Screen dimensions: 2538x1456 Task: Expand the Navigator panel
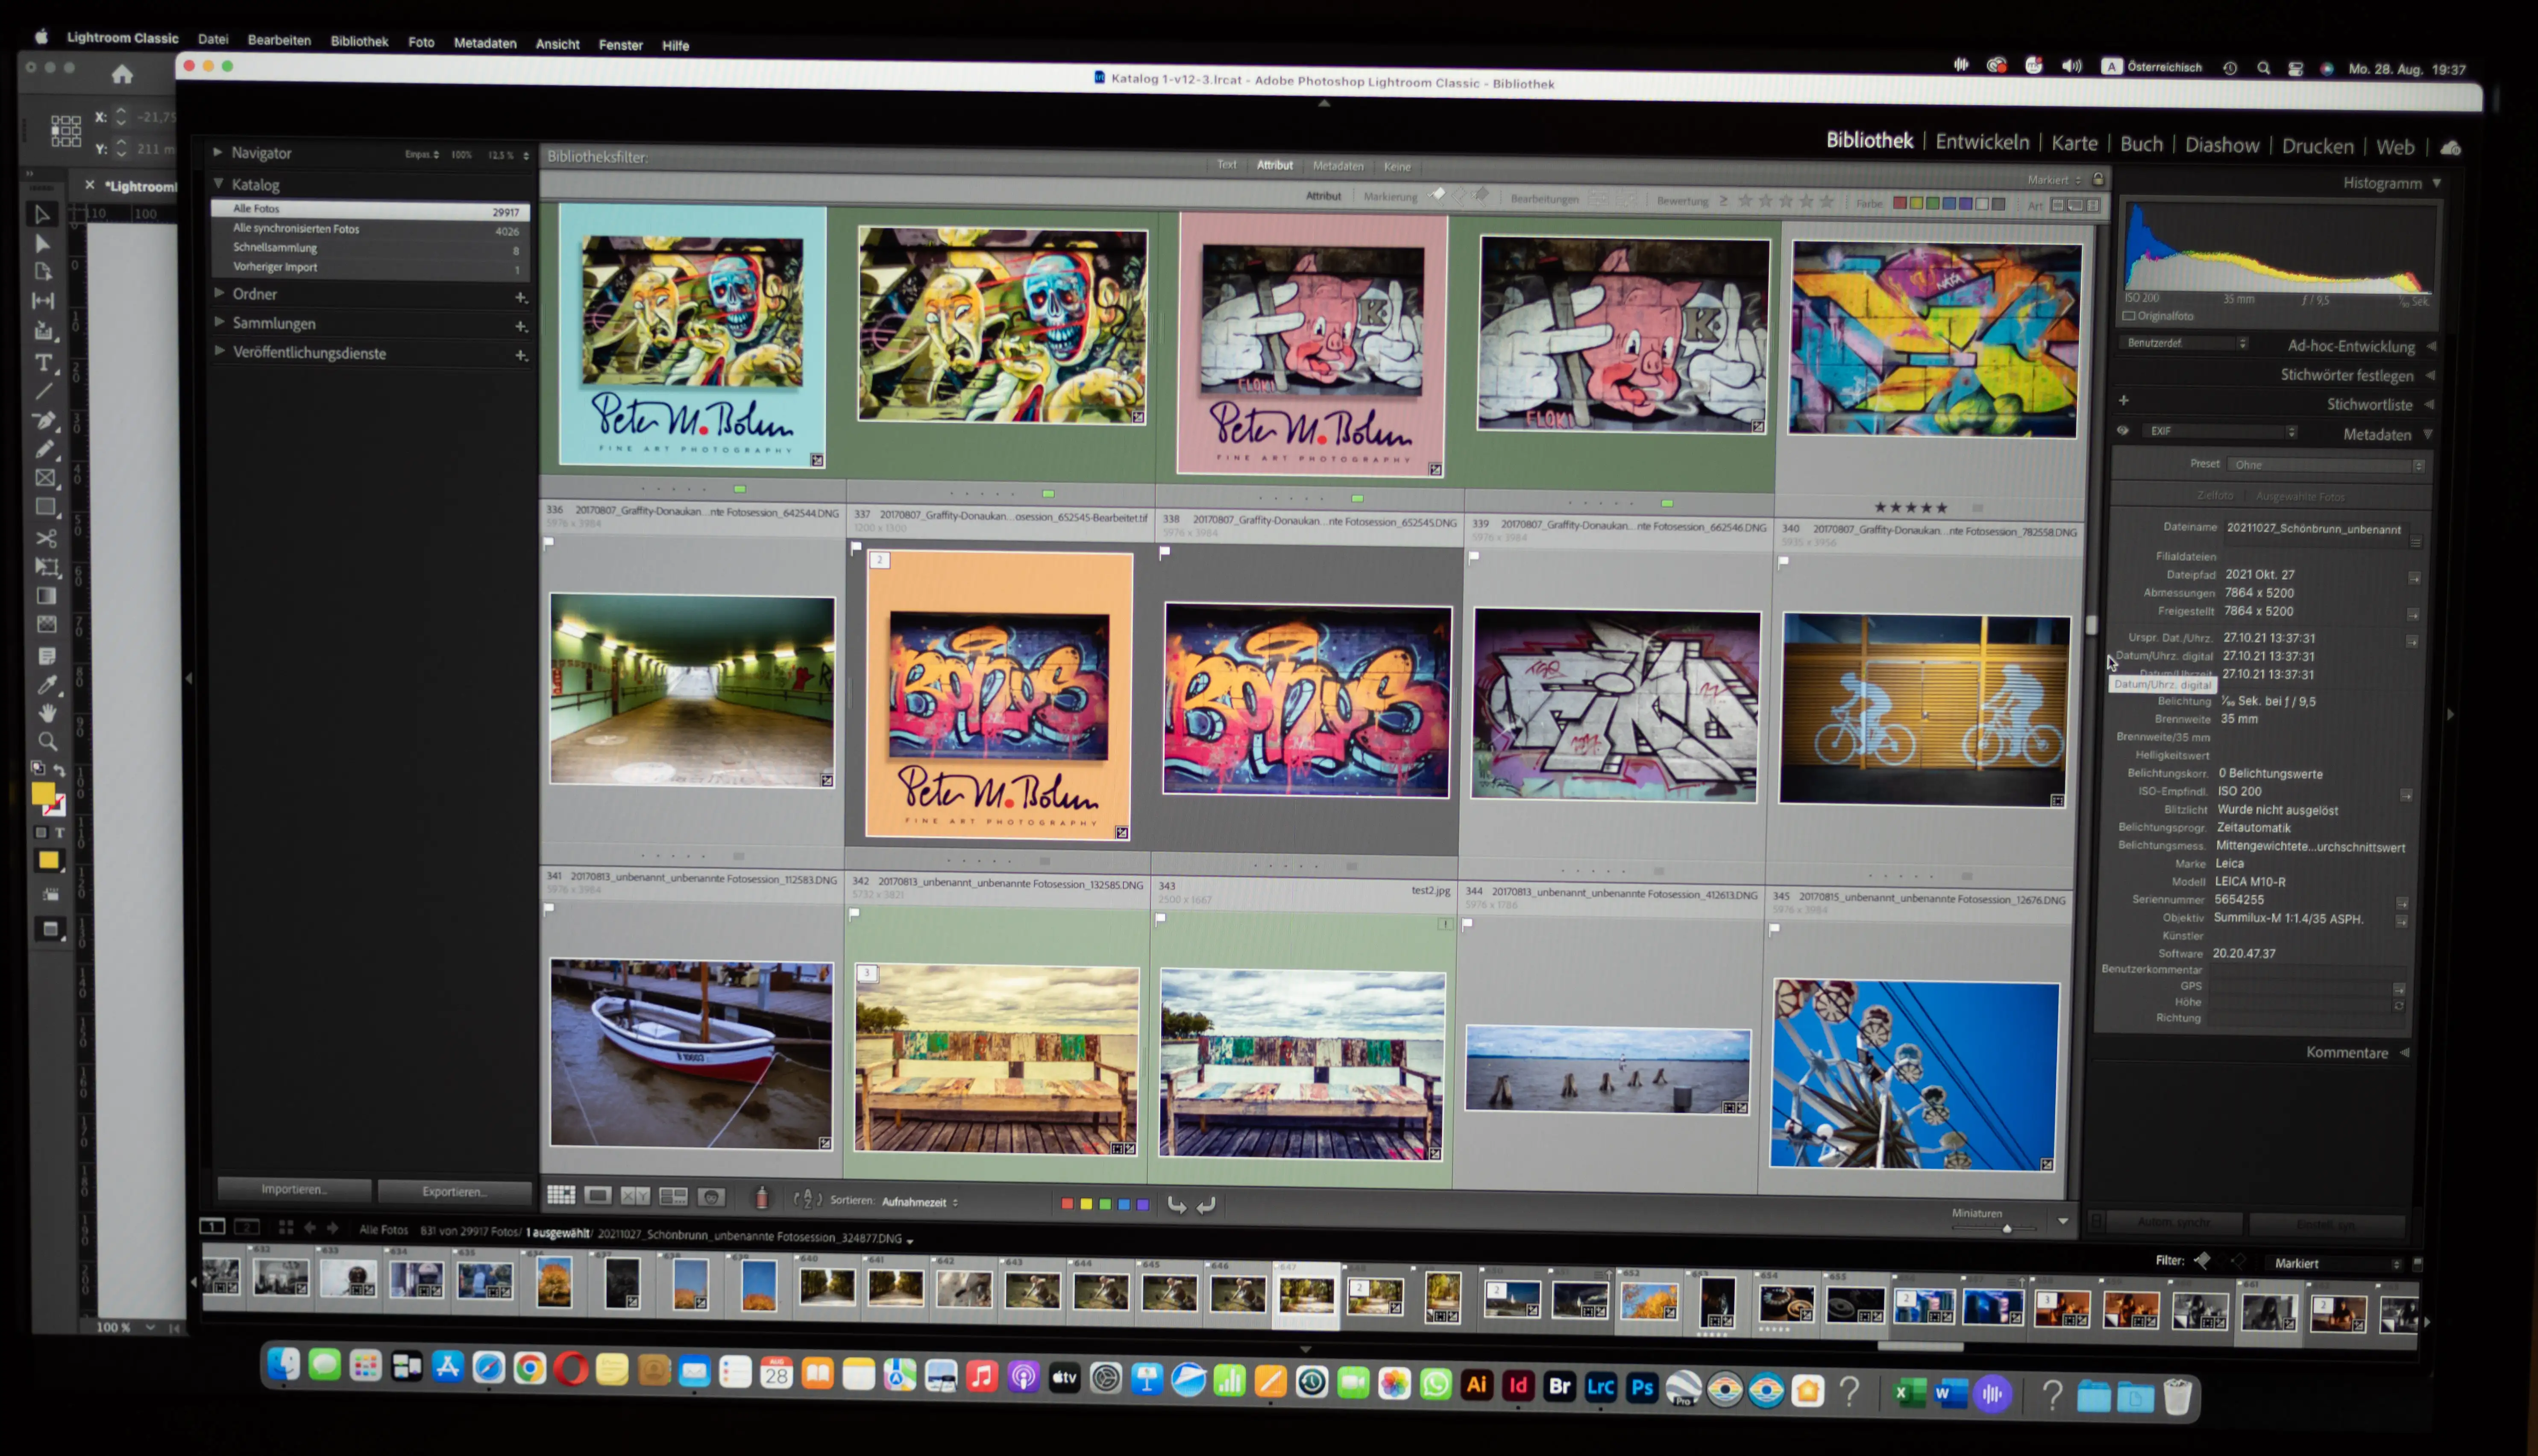(217, 152)
